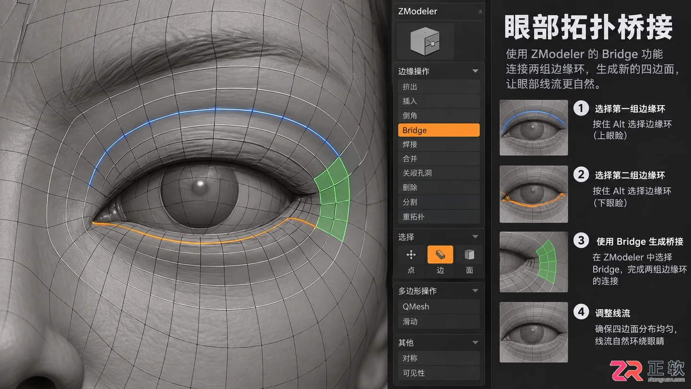691x389 pixels.
Task: Choose the 关闭孔洞 edge action
Action: point(439,173)
